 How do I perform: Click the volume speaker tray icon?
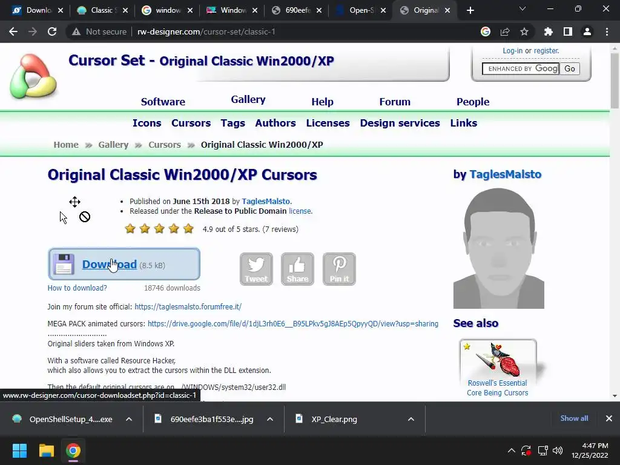(x=558, y=450)
